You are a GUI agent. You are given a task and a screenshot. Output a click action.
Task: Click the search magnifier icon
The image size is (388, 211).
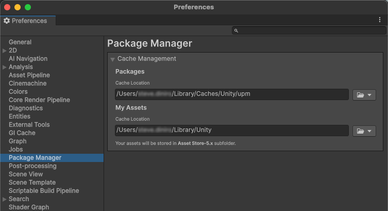point(237,31)
